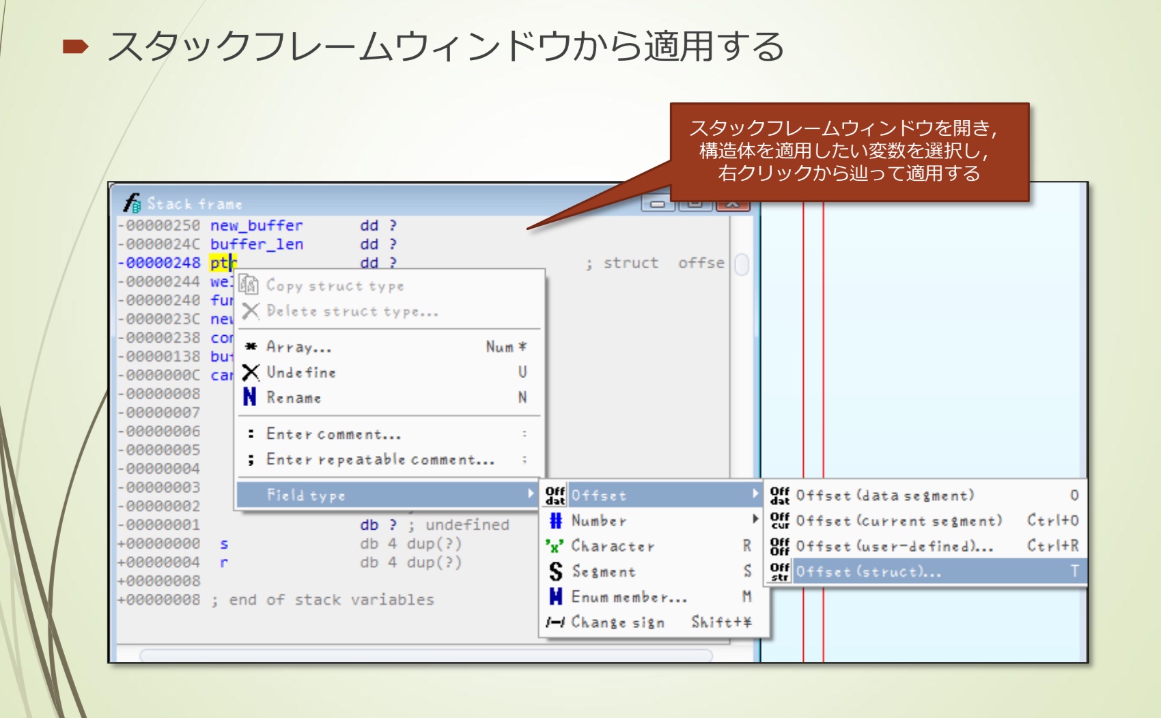1161x718 pixels.
Task: Select Segment in Field type submenu
Action: 652,571
